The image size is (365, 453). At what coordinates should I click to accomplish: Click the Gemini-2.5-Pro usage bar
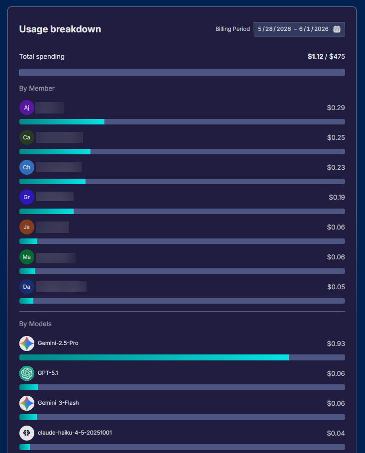tap(182, 357)
